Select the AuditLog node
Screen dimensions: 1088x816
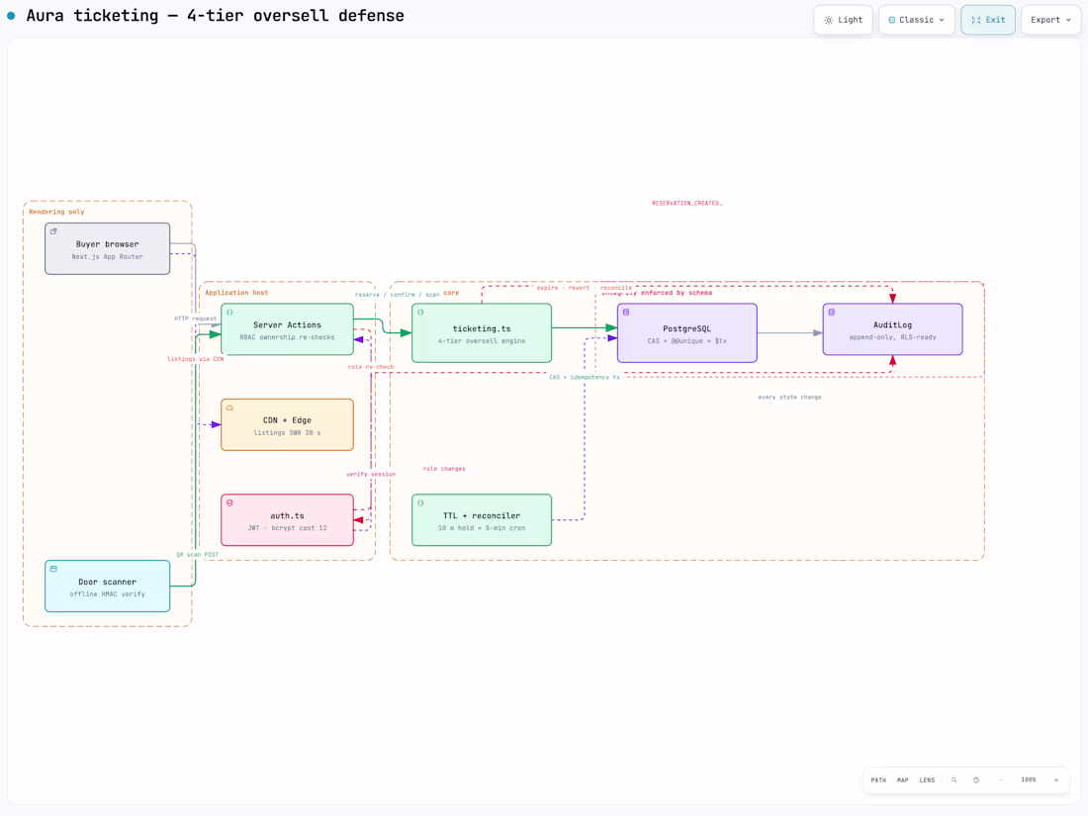tap(892, 329)
